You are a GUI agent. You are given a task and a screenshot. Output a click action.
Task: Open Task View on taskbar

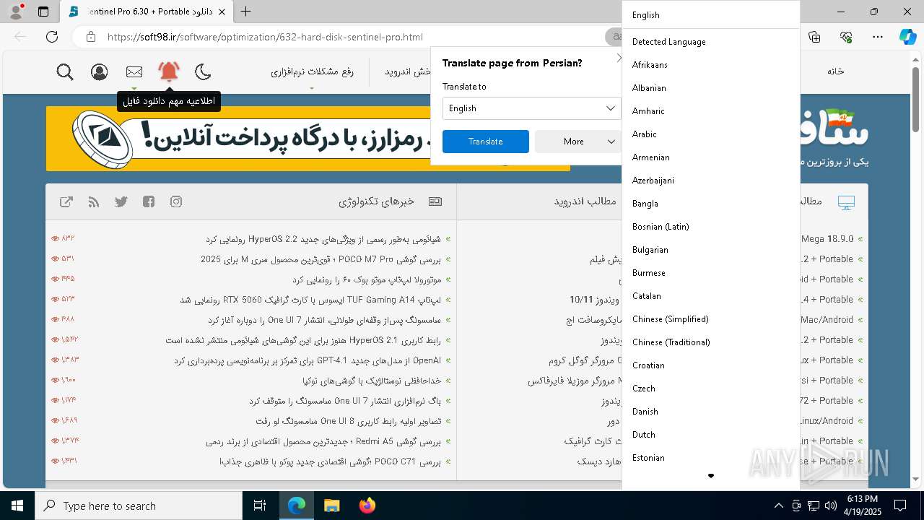pyautogui.click(x=260, y=506)
